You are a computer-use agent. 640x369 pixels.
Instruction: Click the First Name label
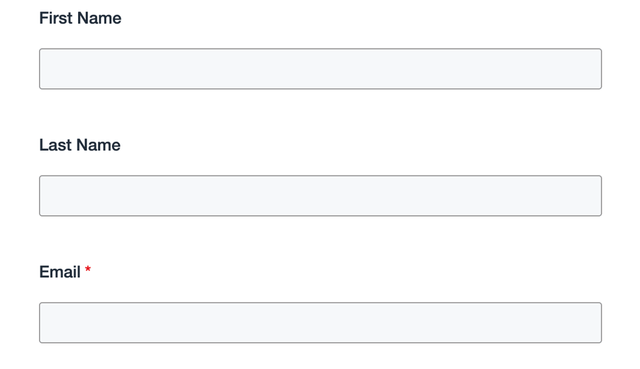[x=80, y=19]
